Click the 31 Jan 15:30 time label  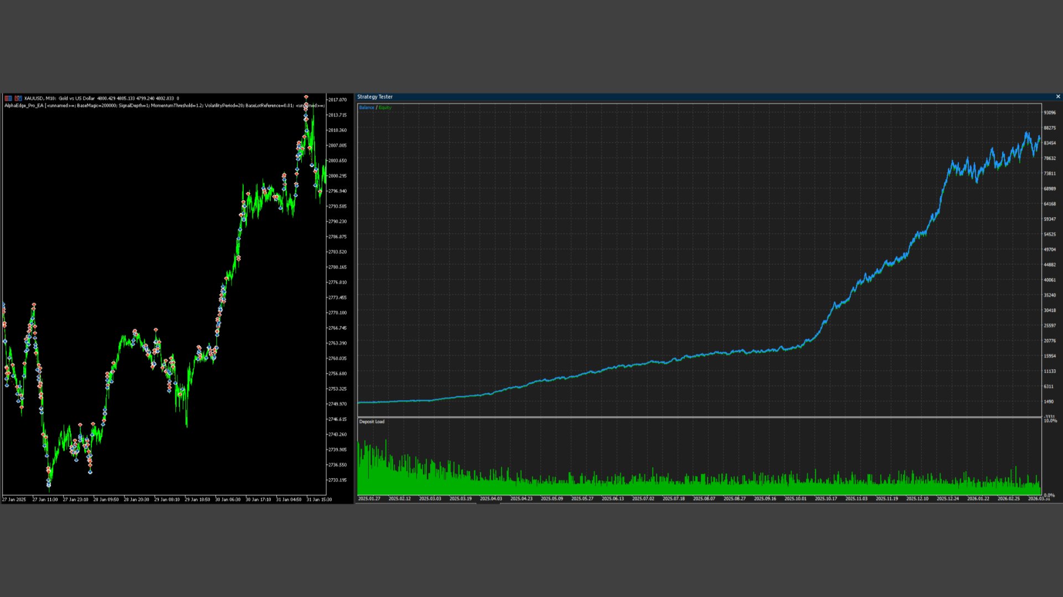coord(319,500)
